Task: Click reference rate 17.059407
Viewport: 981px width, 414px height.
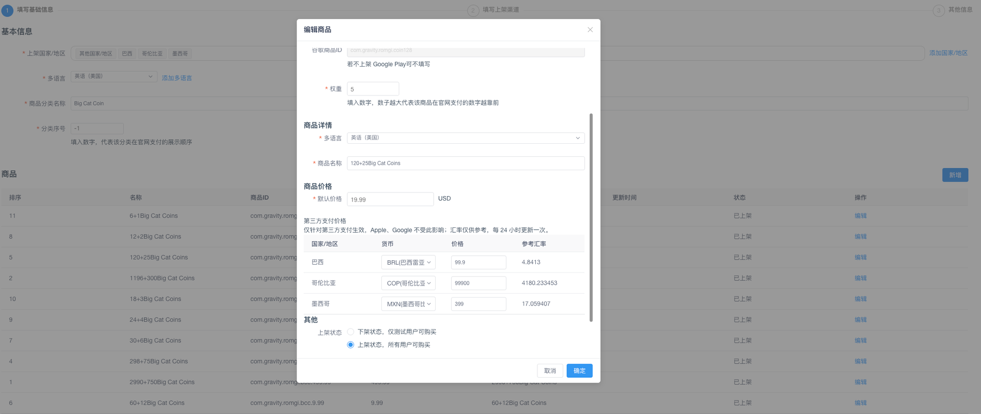Action: tap(536, 304)
